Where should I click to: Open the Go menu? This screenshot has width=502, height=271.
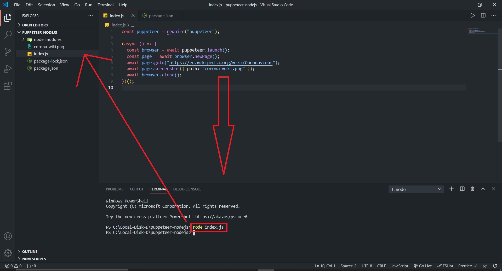tap(77, 5)
